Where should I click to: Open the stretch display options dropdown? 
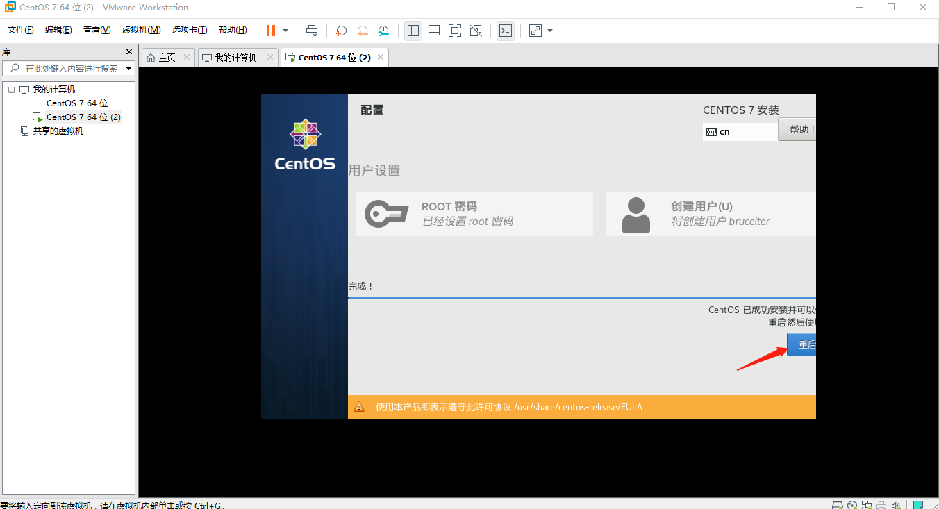coord(550,31)
